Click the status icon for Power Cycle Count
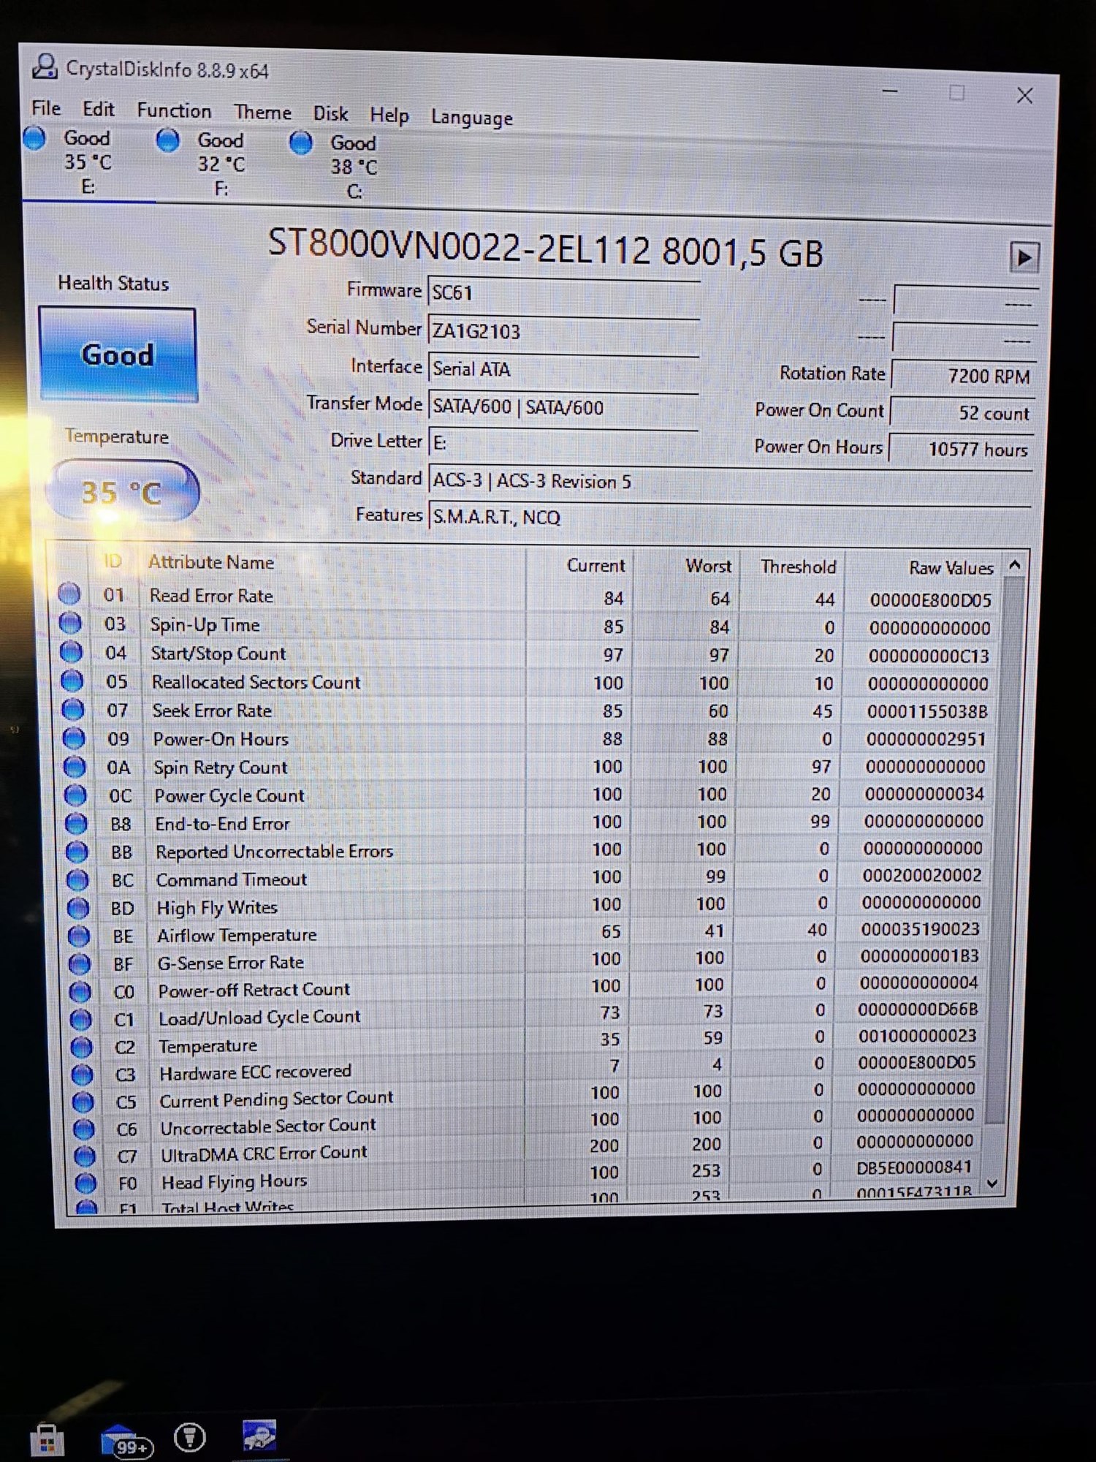 tap(75, 795)
